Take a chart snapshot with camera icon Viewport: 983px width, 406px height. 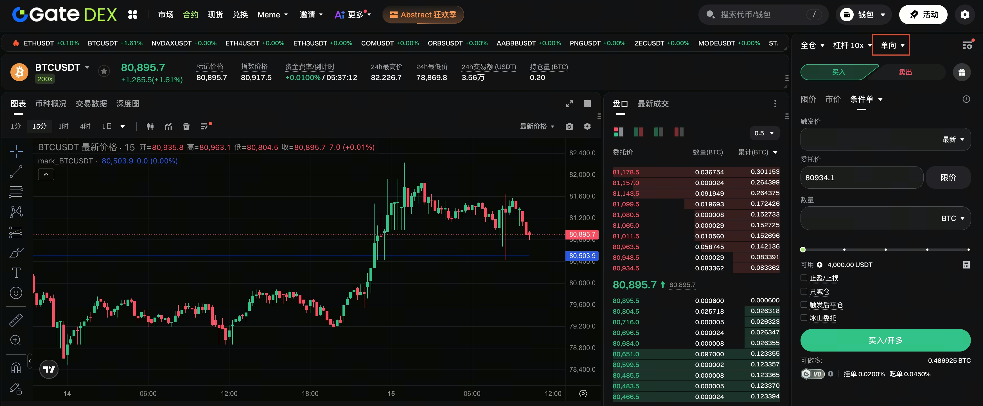pos(569,127)
